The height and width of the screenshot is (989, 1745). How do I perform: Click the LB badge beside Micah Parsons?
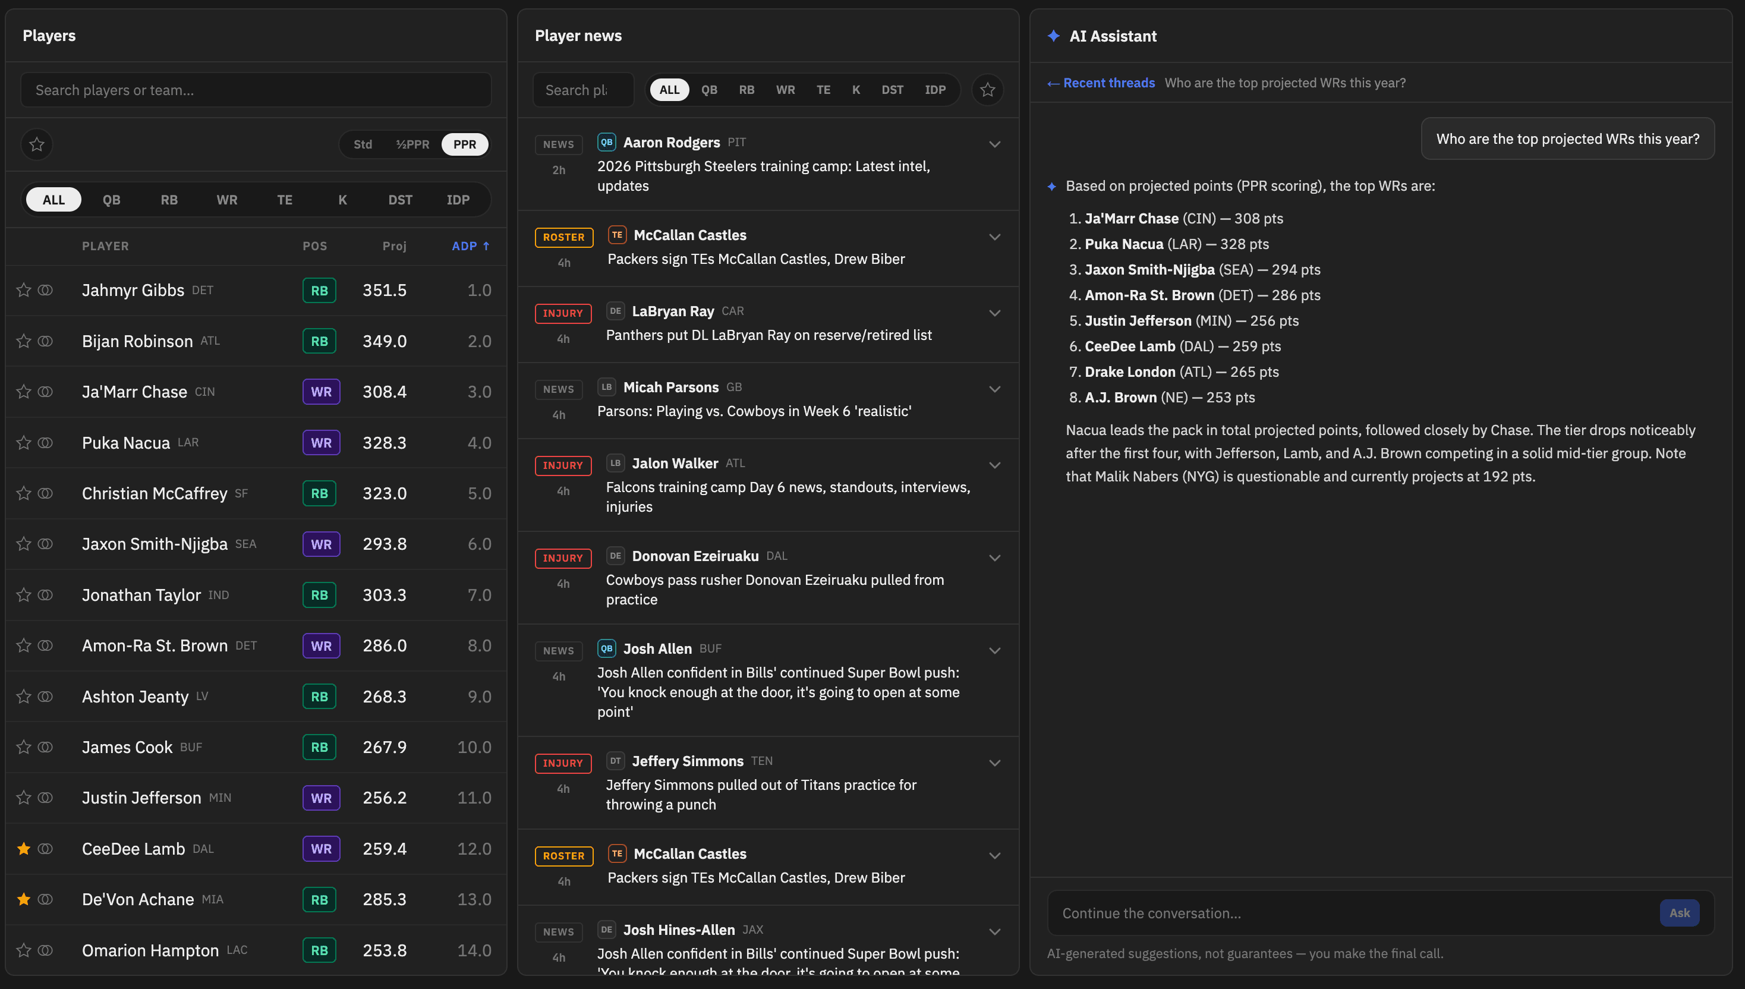pos(607,387)
